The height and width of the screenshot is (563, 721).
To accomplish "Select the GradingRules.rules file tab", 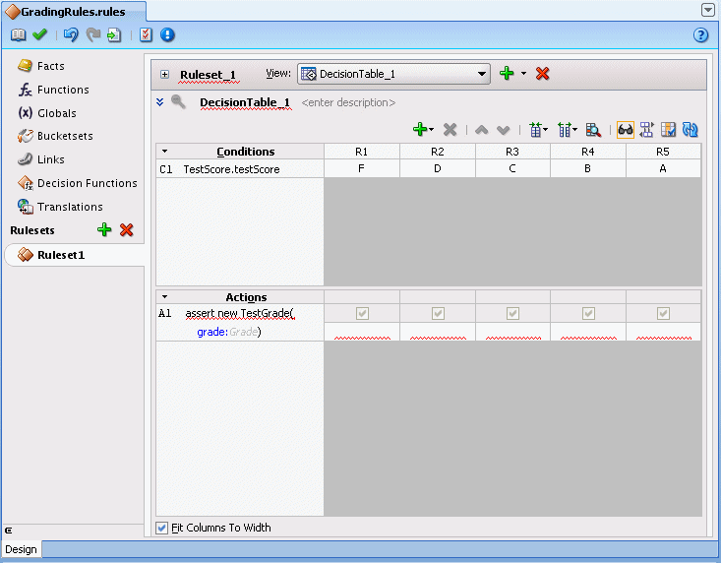I will [73, 12].
